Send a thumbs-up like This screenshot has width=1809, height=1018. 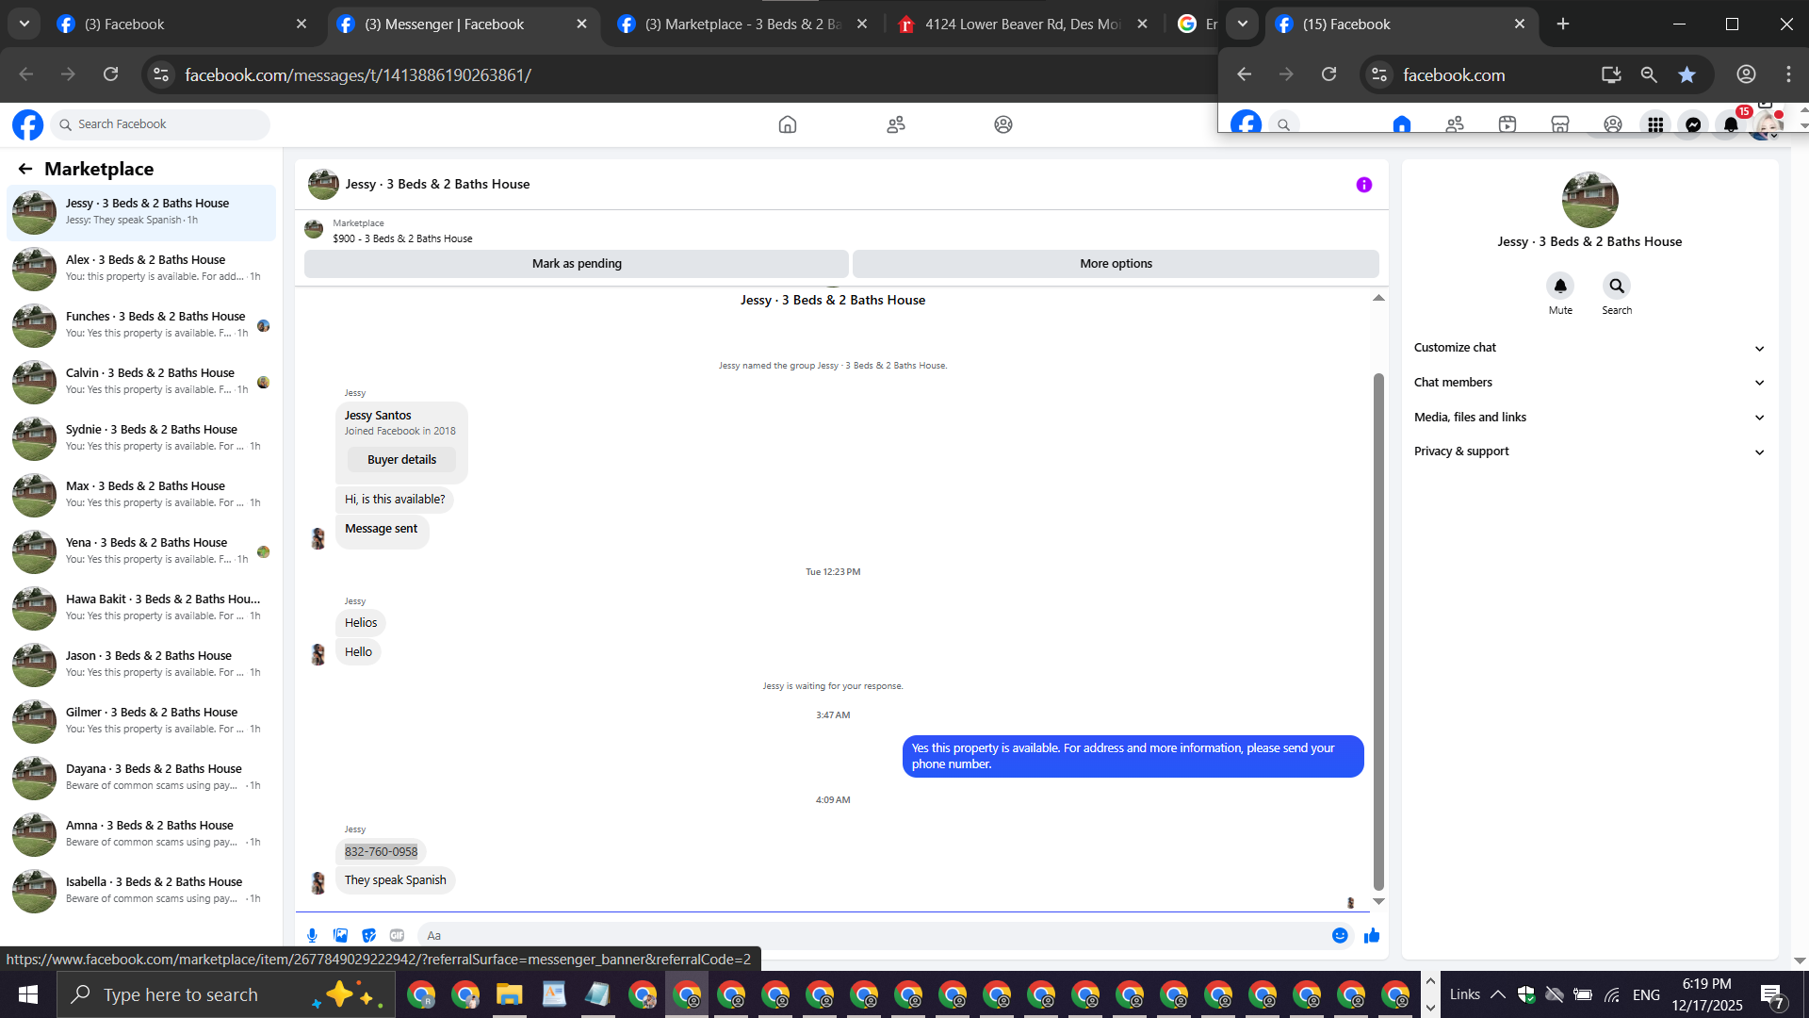click(x=1372, y=935)
